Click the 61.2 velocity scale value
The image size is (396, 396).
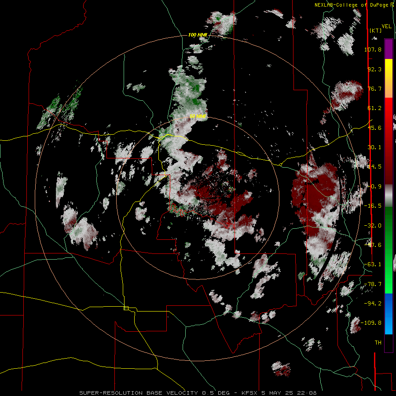[x=374, y=108]
